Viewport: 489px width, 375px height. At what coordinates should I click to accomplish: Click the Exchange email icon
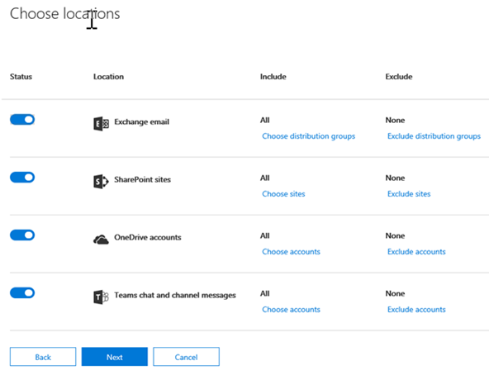(101, 124)
